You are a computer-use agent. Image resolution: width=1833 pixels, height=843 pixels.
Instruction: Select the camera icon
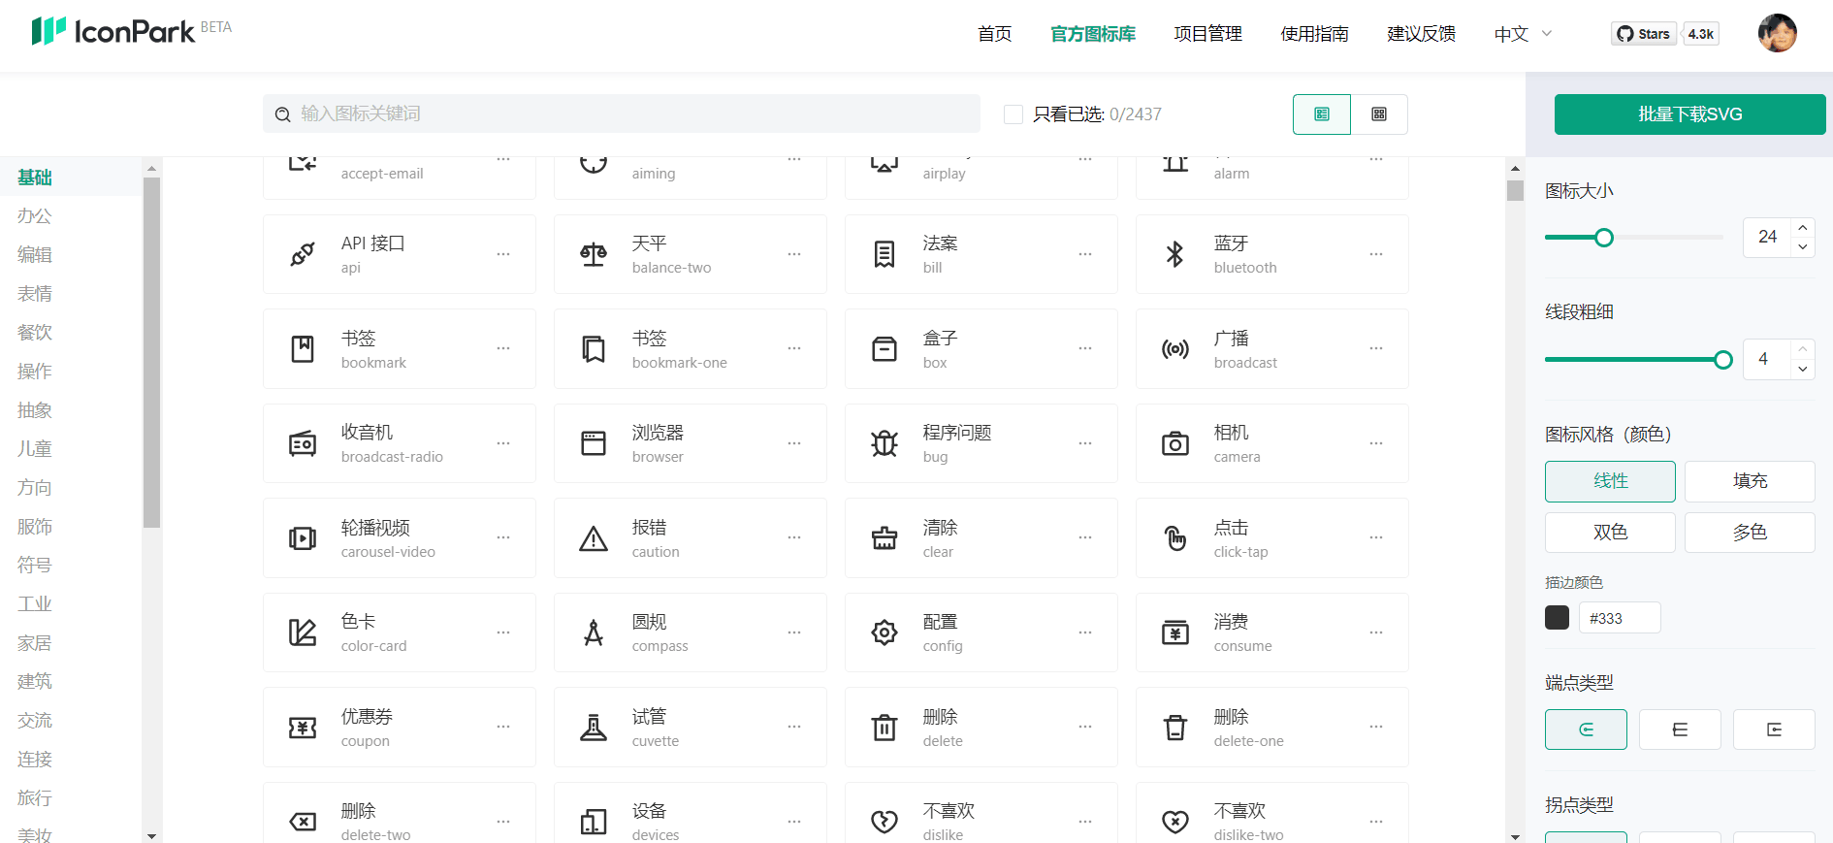pyautogui.click(x=1174, y=443)
